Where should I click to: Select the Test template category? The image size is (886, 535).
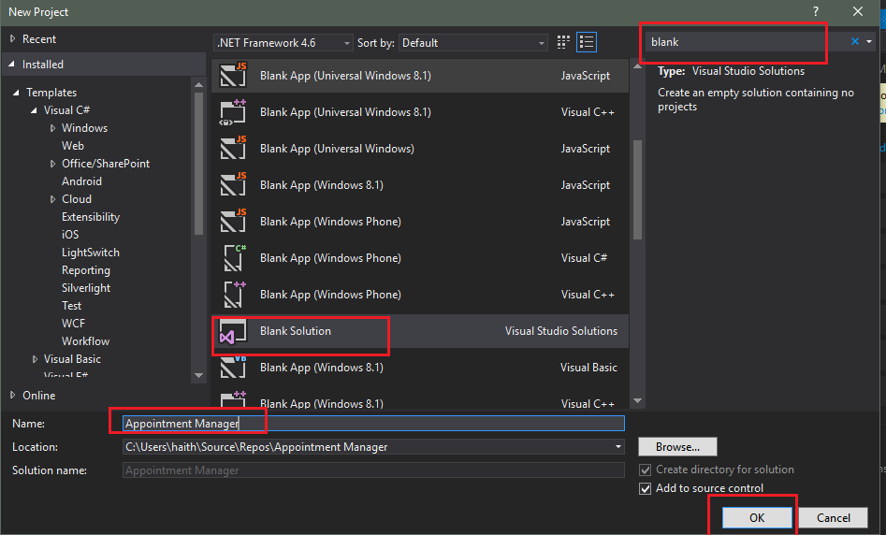72,306
